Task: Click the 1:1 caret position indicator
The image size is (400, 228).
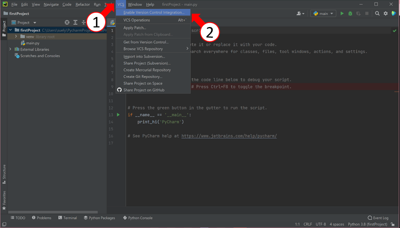Action: pyautogui.click(x=297, y=224)
